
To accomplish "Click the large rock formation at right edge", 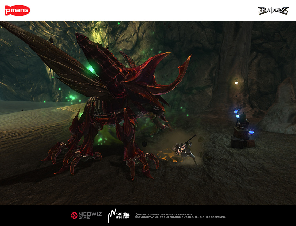I will (280, 108).
